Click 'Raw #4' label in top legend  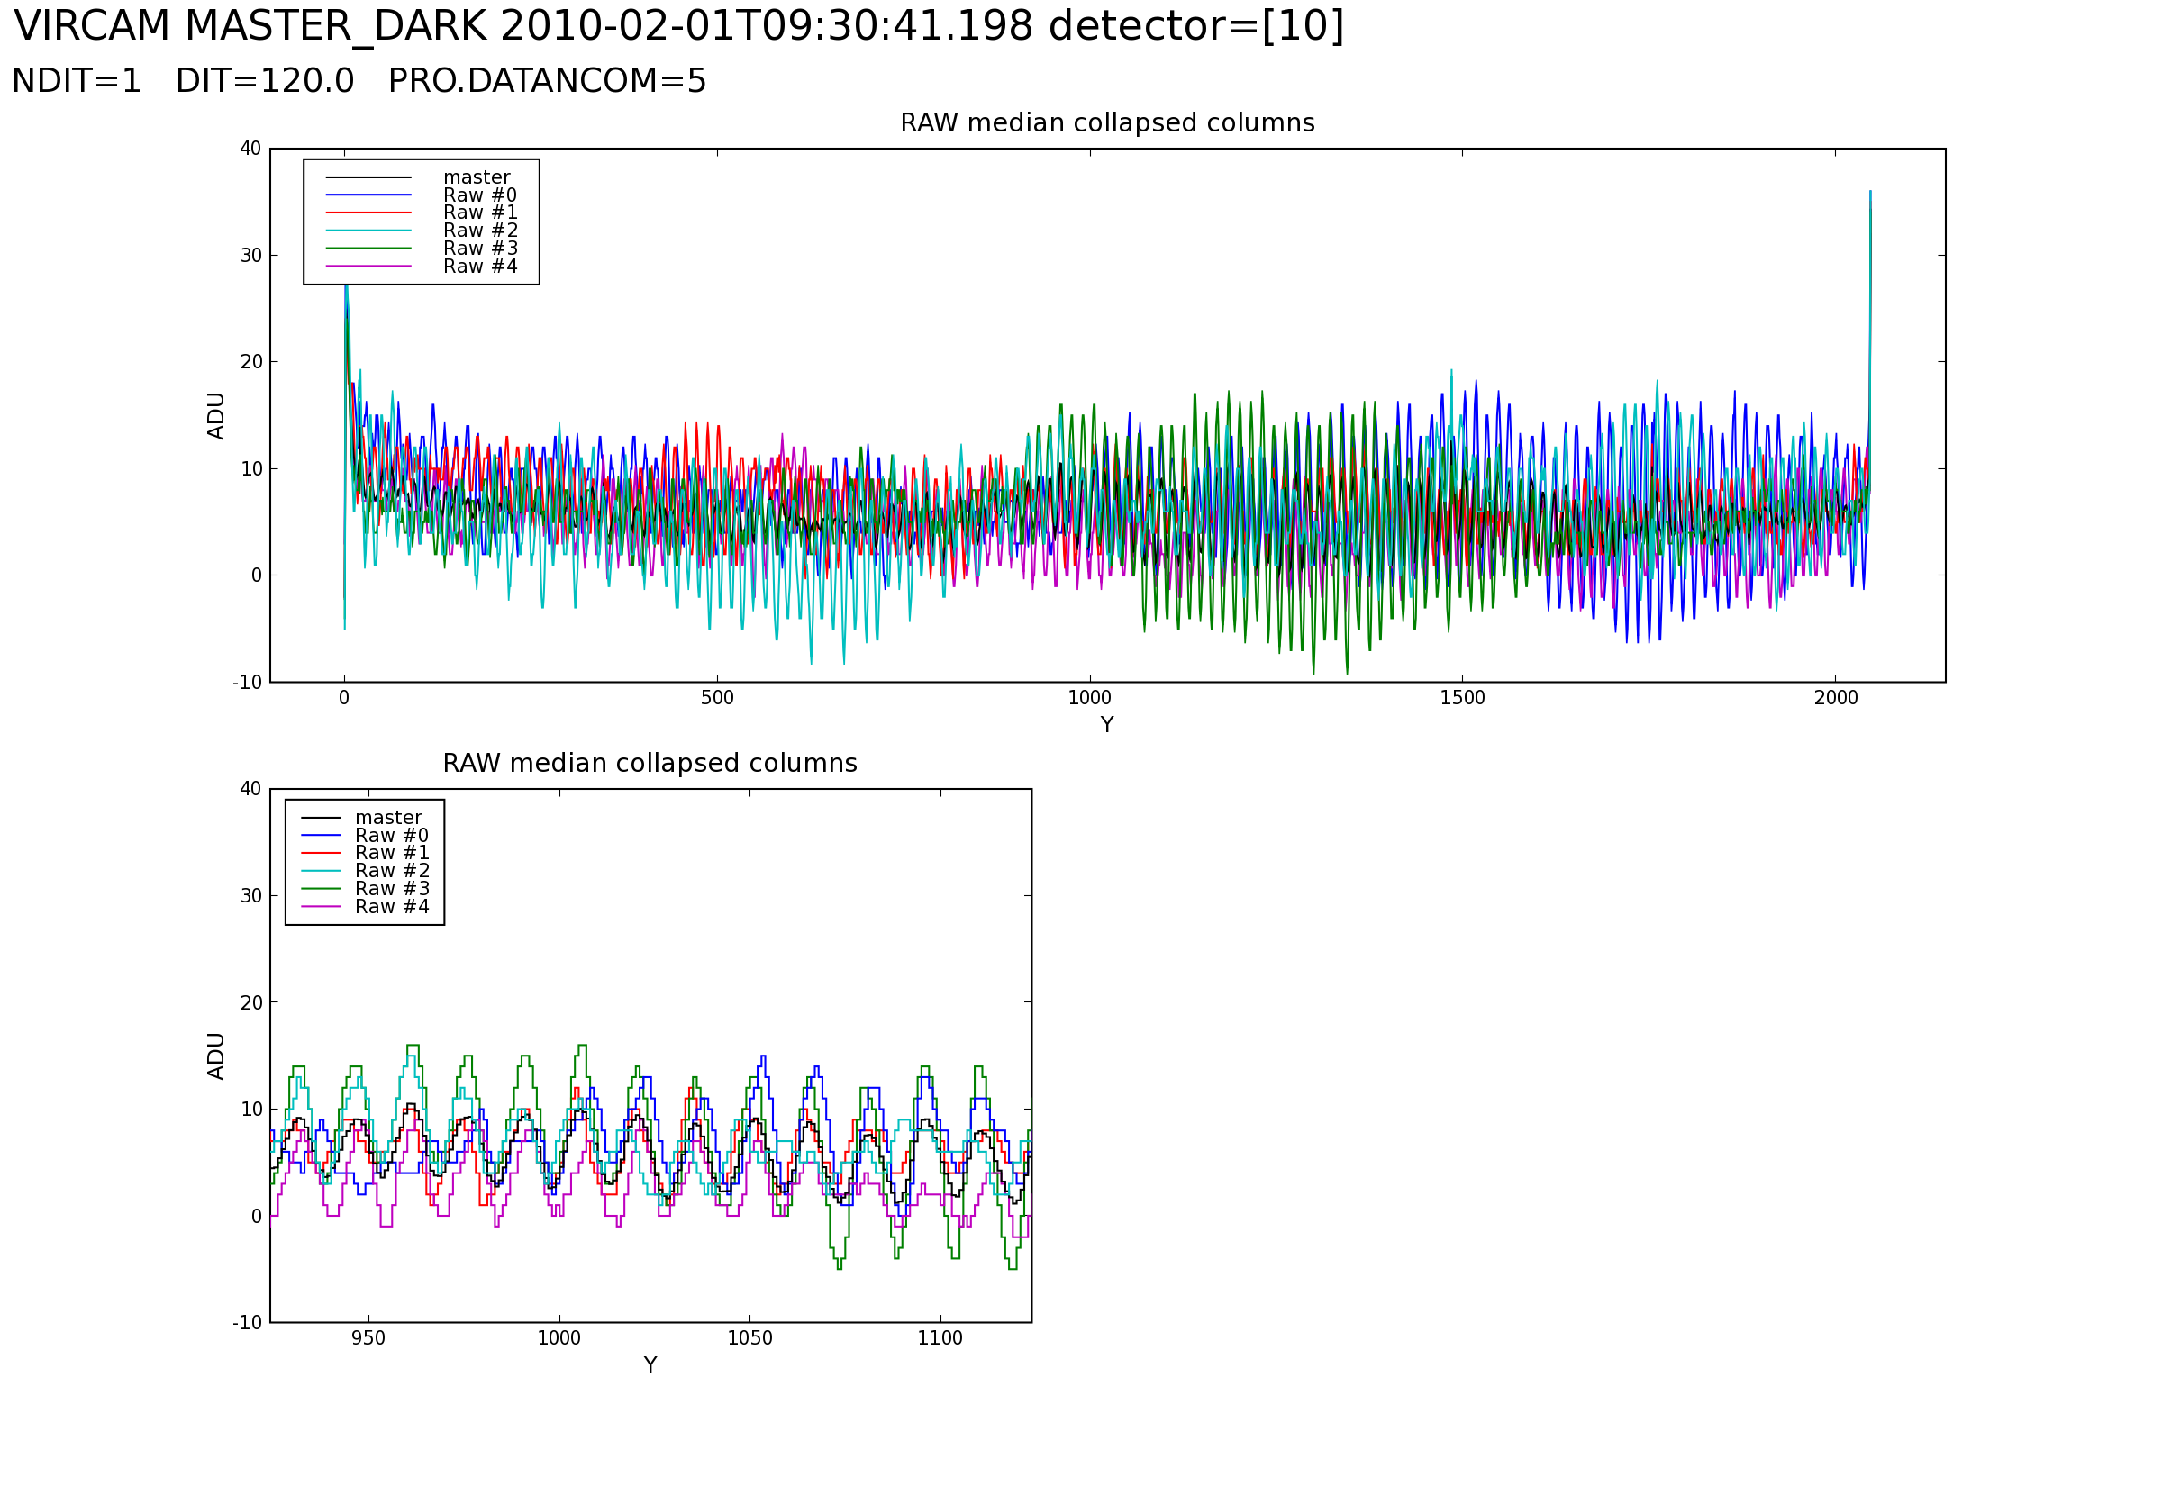[479, 267]
